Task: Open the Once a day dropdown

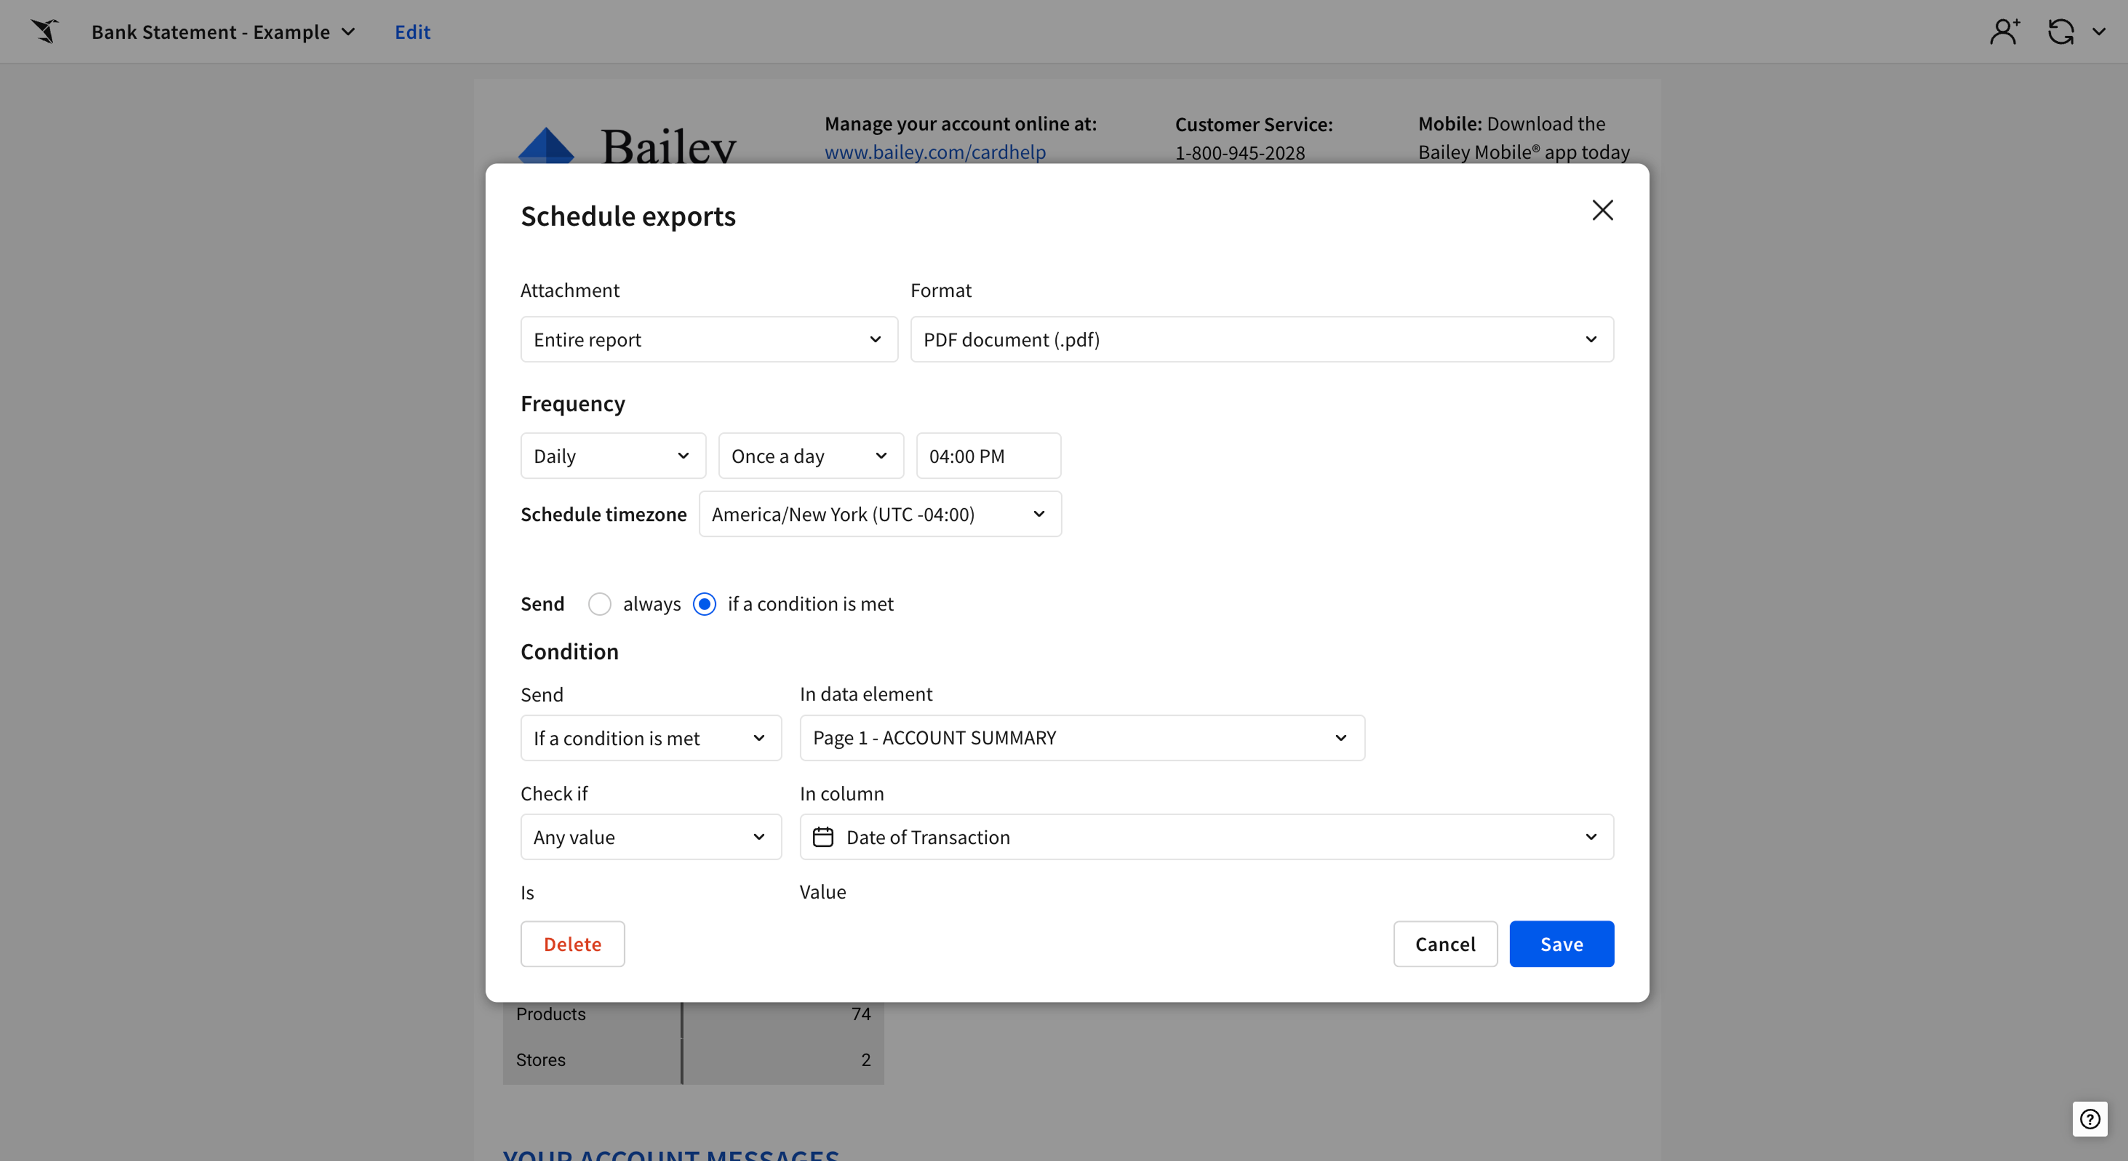Action: [x=810, y=456]
